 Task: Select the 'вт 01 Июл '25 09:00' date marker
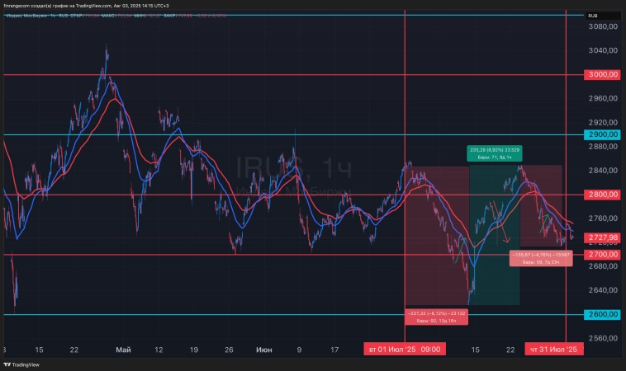click(x=405, y=350)
